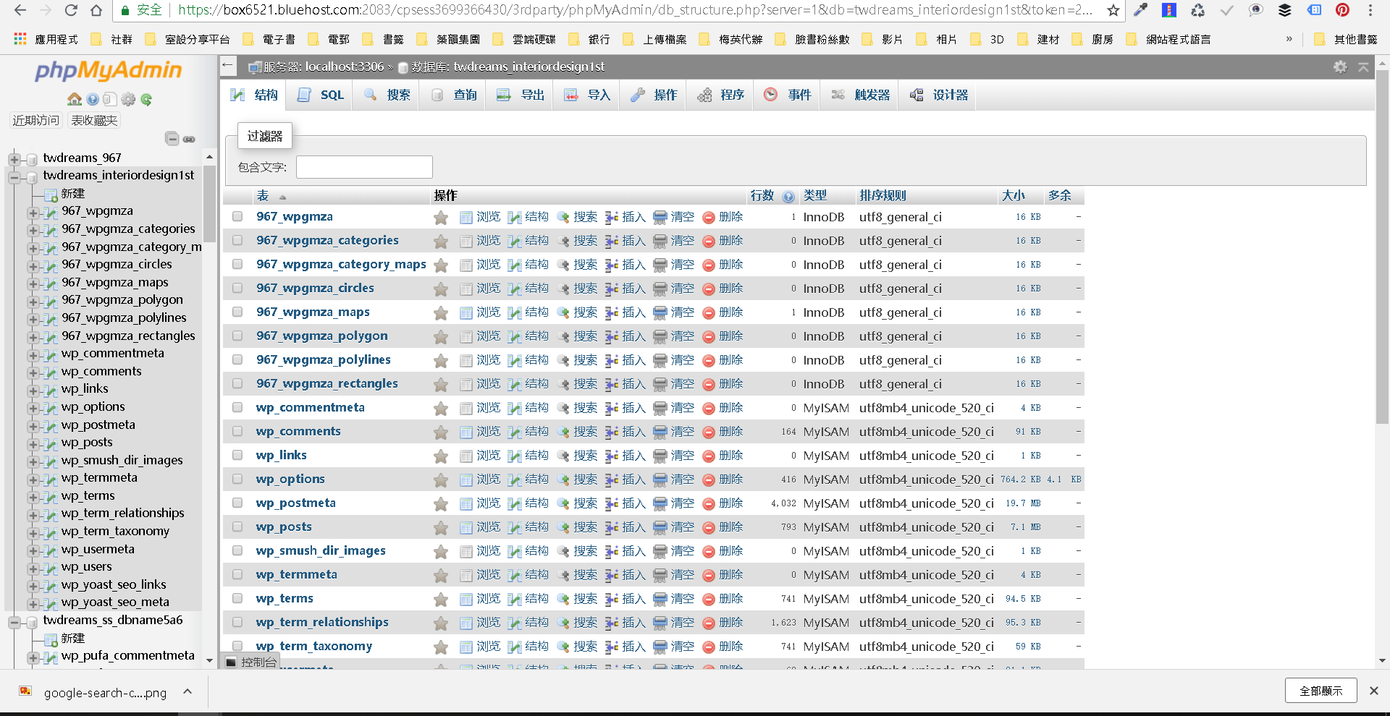This screenshot has width=1390, height=716.
Task: Open 967_wpgmza_category_maps table link
Action: pyautogui.click(x=341, y=264)
